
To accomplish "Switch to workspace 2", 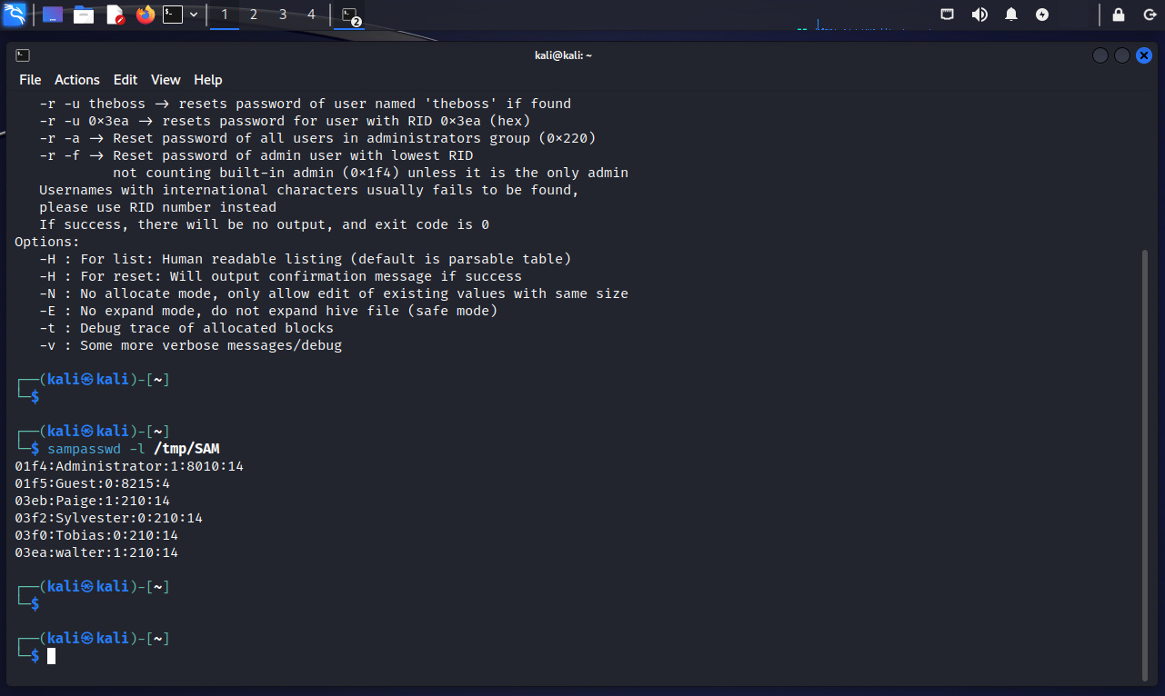I will pyautogui.click(x=254, y=15).
